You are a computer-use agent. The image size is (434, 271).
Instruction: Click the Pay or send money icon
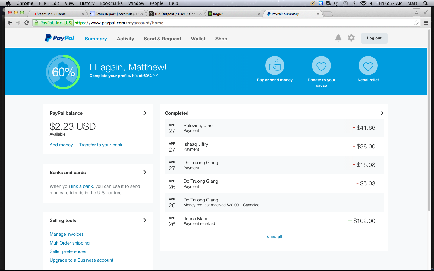275,66
